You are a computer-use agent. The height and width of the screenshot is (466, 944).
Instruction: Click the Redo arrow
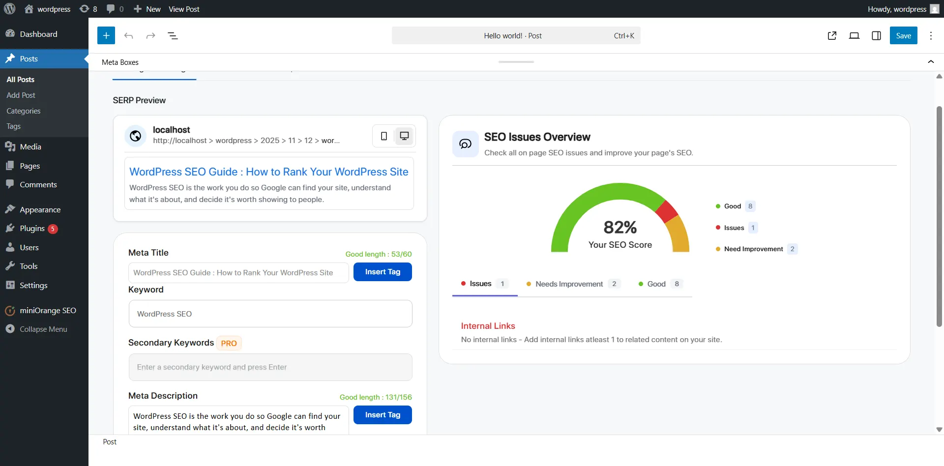tap(150, 35)
